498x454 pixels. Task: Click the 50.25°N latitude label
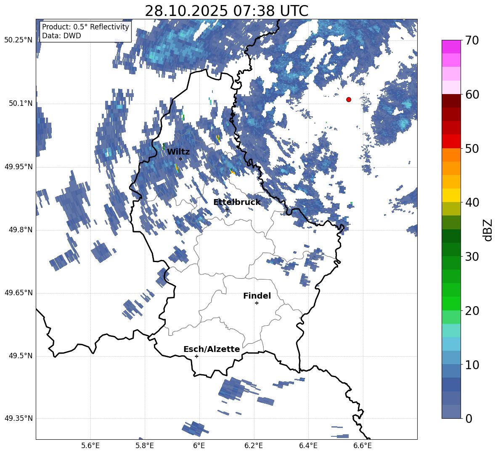pyautogui.click(x=19, y=40)
